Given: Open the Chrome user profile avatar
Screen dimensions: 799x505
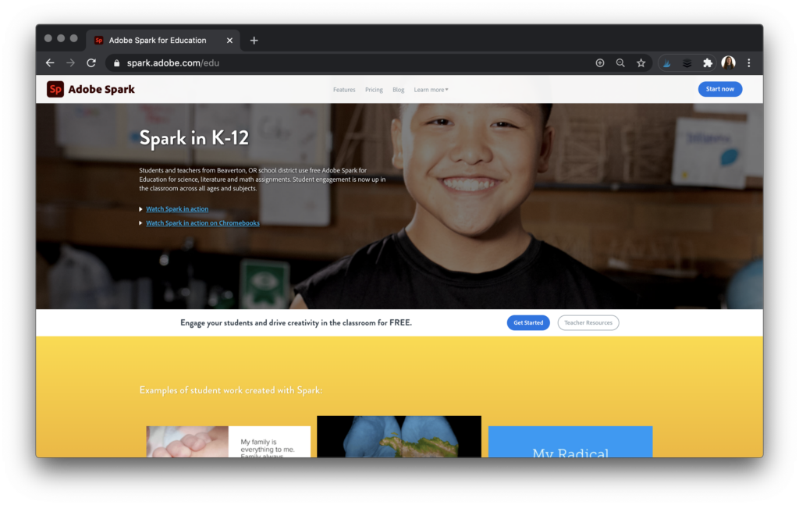Looking at the screenshot, I should (x=728, y=63).
